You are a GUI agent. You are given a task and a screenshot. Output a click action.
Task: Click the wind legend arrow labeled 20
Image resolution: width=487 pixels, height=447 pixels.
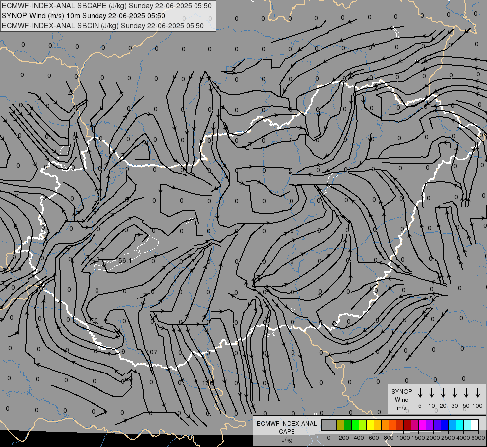coord(443,392)
